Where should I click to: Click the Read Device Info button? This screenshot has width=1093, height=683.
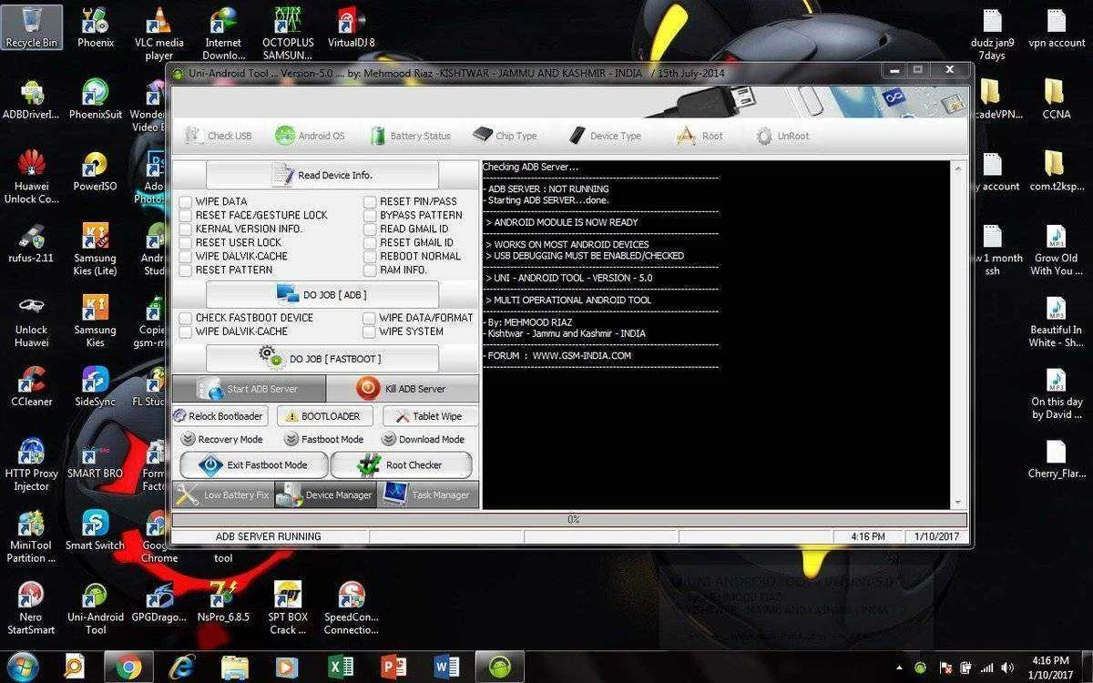[322, 175]
